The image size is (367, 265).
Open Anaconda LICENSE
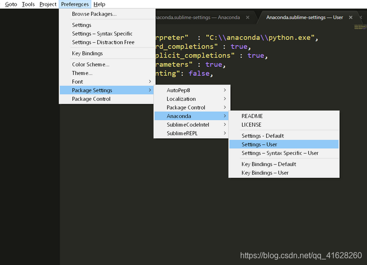tap(284, 125)
